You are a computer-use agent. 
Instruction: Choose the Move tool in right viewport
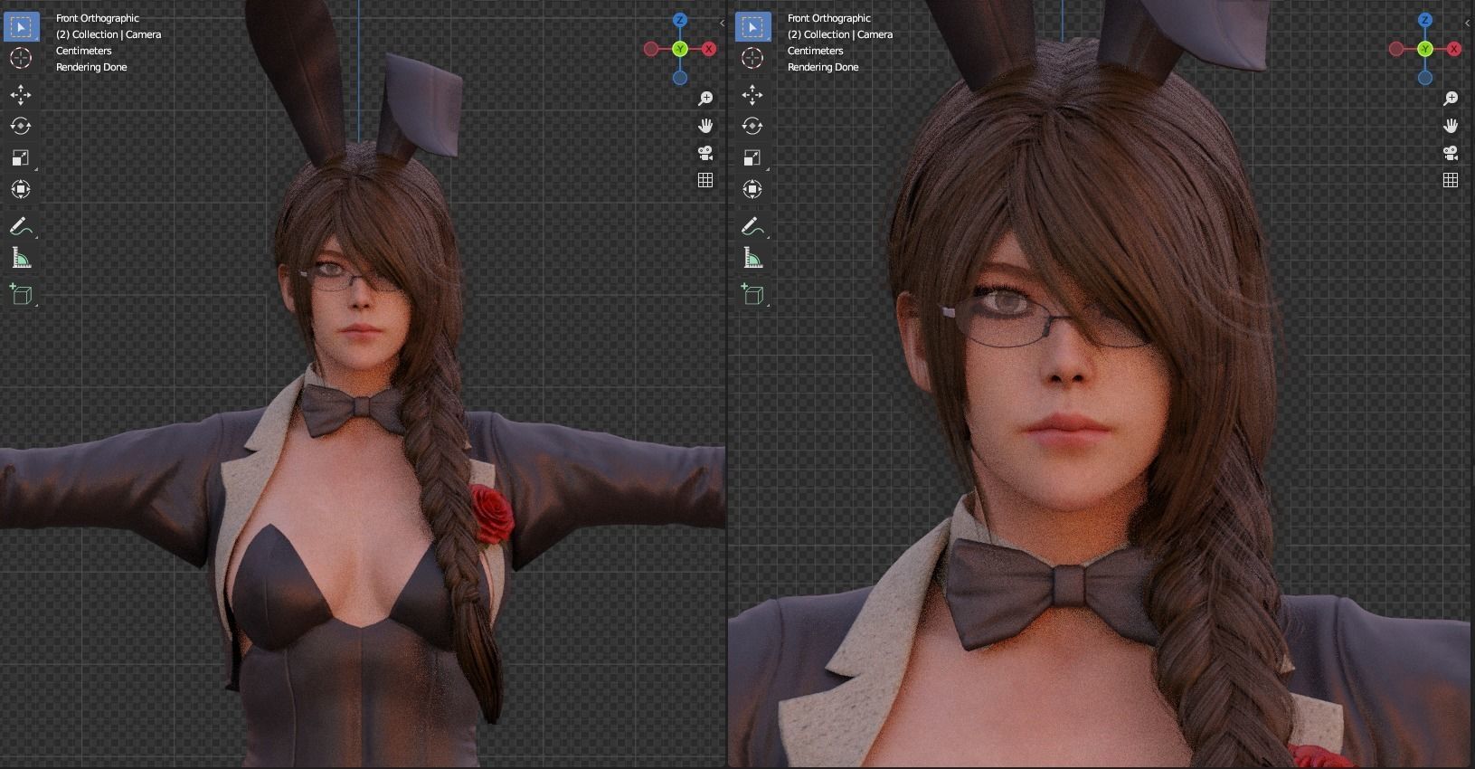[x=752, y=95]
